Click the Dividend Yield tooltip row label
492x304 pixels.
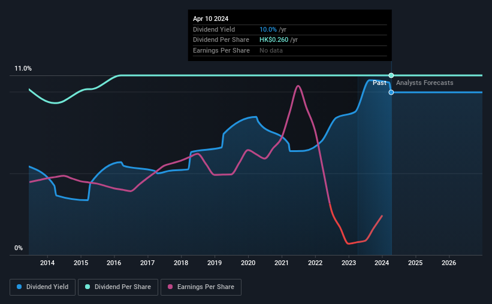214,29
